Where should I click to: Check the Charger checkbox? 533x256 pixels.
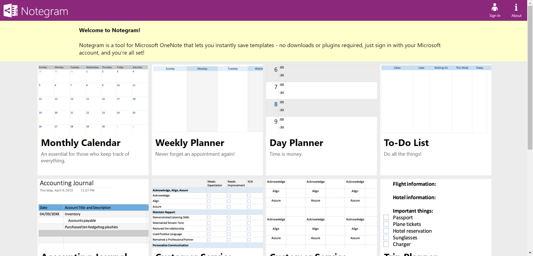coord(386,244)
